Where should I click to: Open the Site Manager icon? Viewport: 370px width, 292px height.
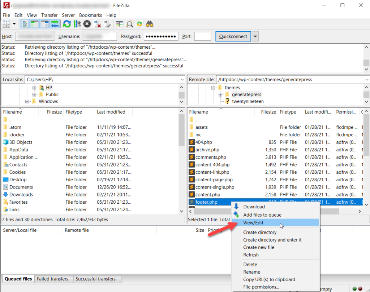7,24
